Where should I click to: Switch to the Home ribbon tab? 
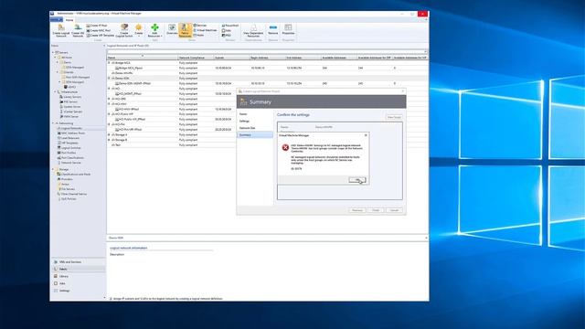point(69,20)
